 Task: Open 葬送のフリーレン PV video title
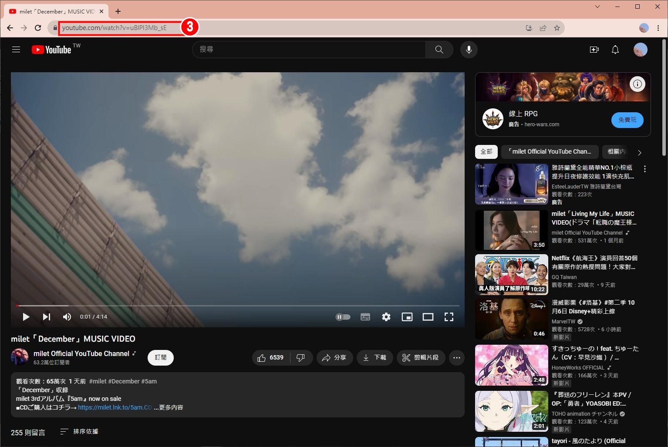tap(591, 399)
